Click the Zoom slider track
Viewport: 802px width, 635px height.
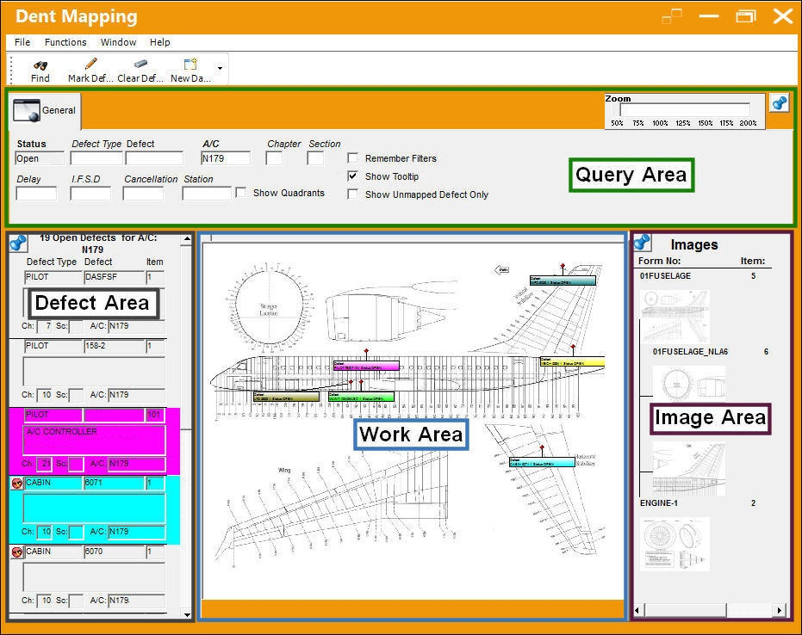coord(684,110)
